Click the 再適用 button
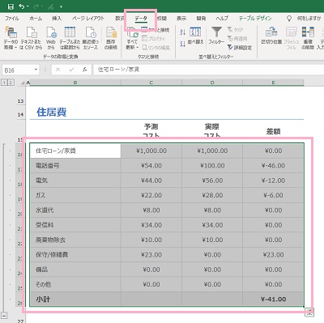 pyautogui.click(x=237, y=39)
